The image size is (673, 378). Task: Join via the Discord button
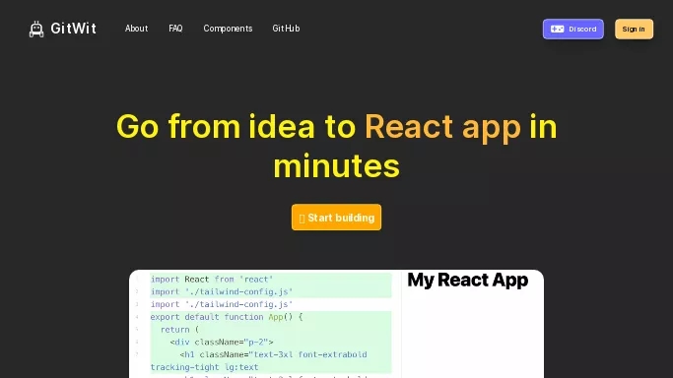coord(573,30)
